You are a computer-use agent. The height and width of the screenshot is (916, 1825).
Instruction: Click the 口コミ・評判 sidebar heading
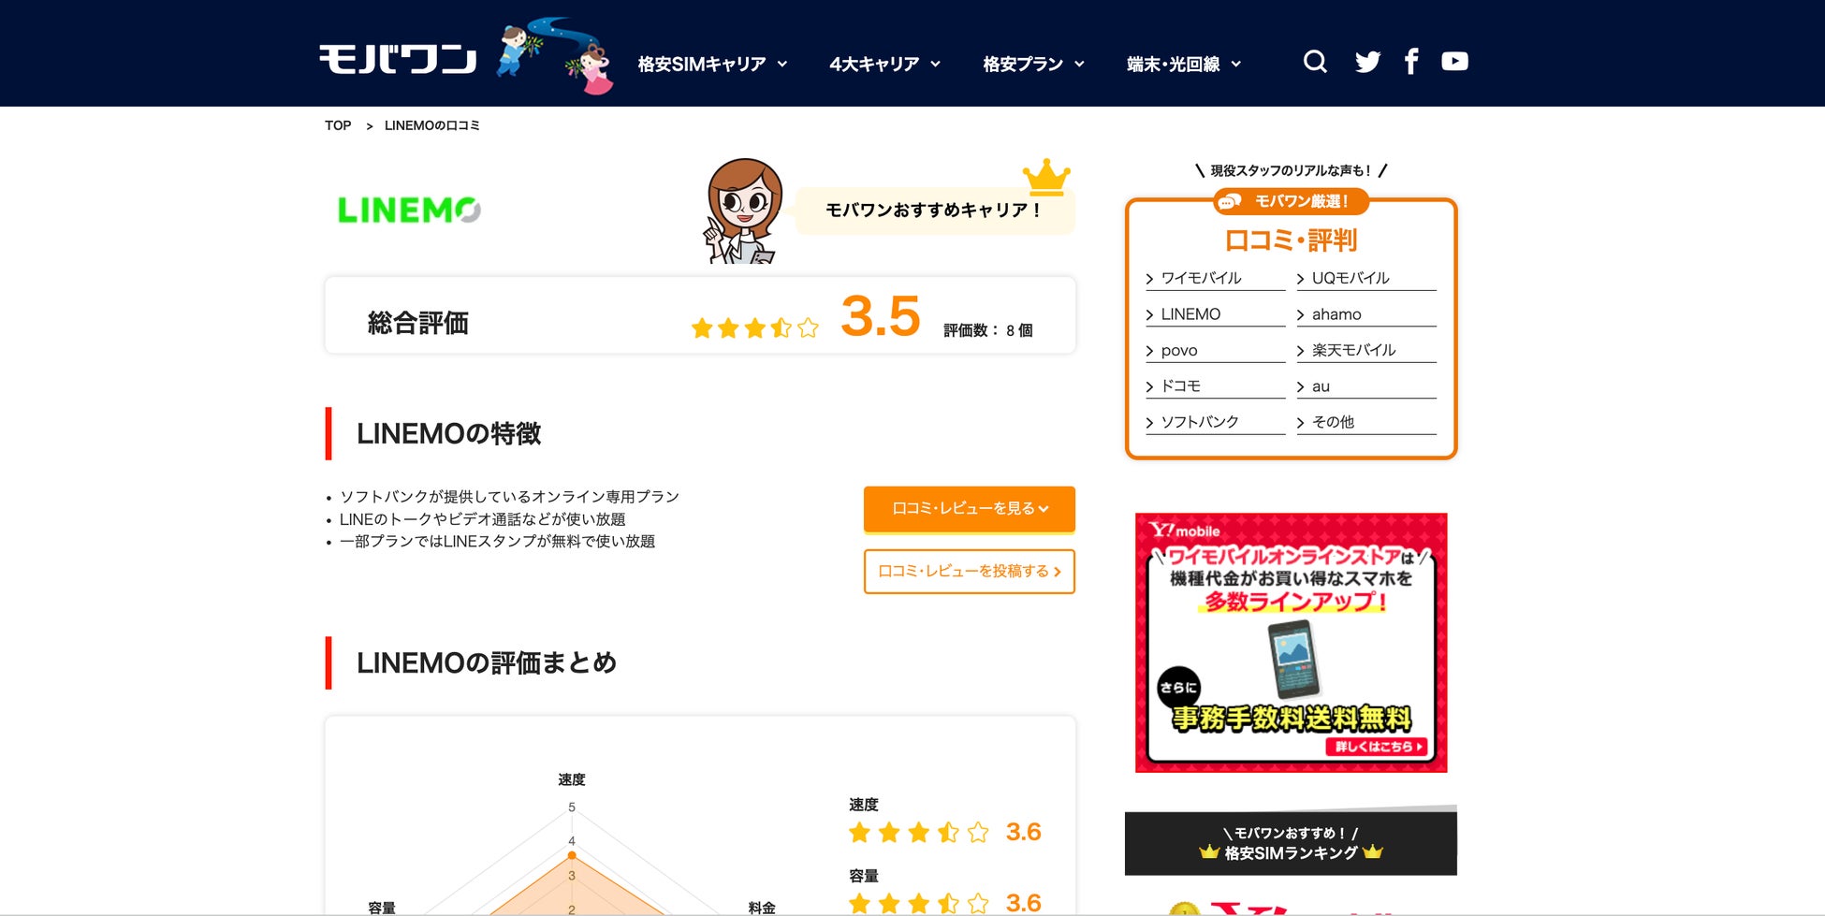point(1292,240)
